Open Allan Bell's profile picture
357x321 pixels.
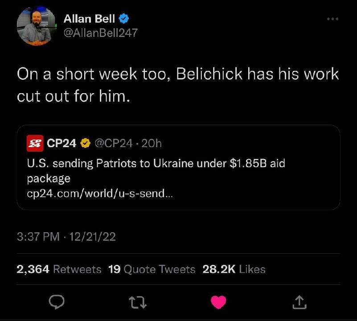36,26
